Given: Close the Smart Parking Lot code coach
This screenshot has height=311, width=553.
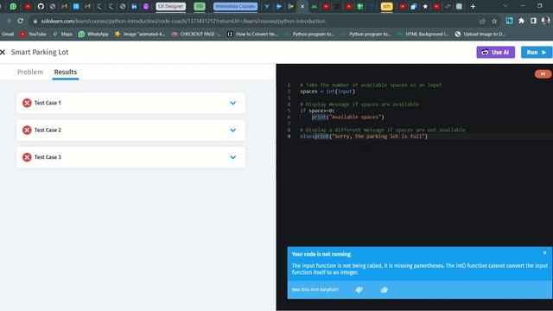Looking at the screenshot, I should tap(3, 52).
